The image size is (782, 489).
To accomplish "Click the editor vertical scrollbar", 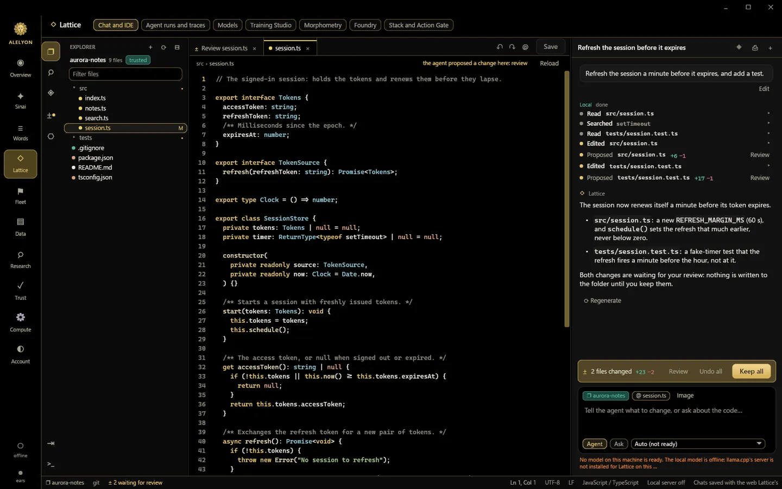I will tap(567, 199).
